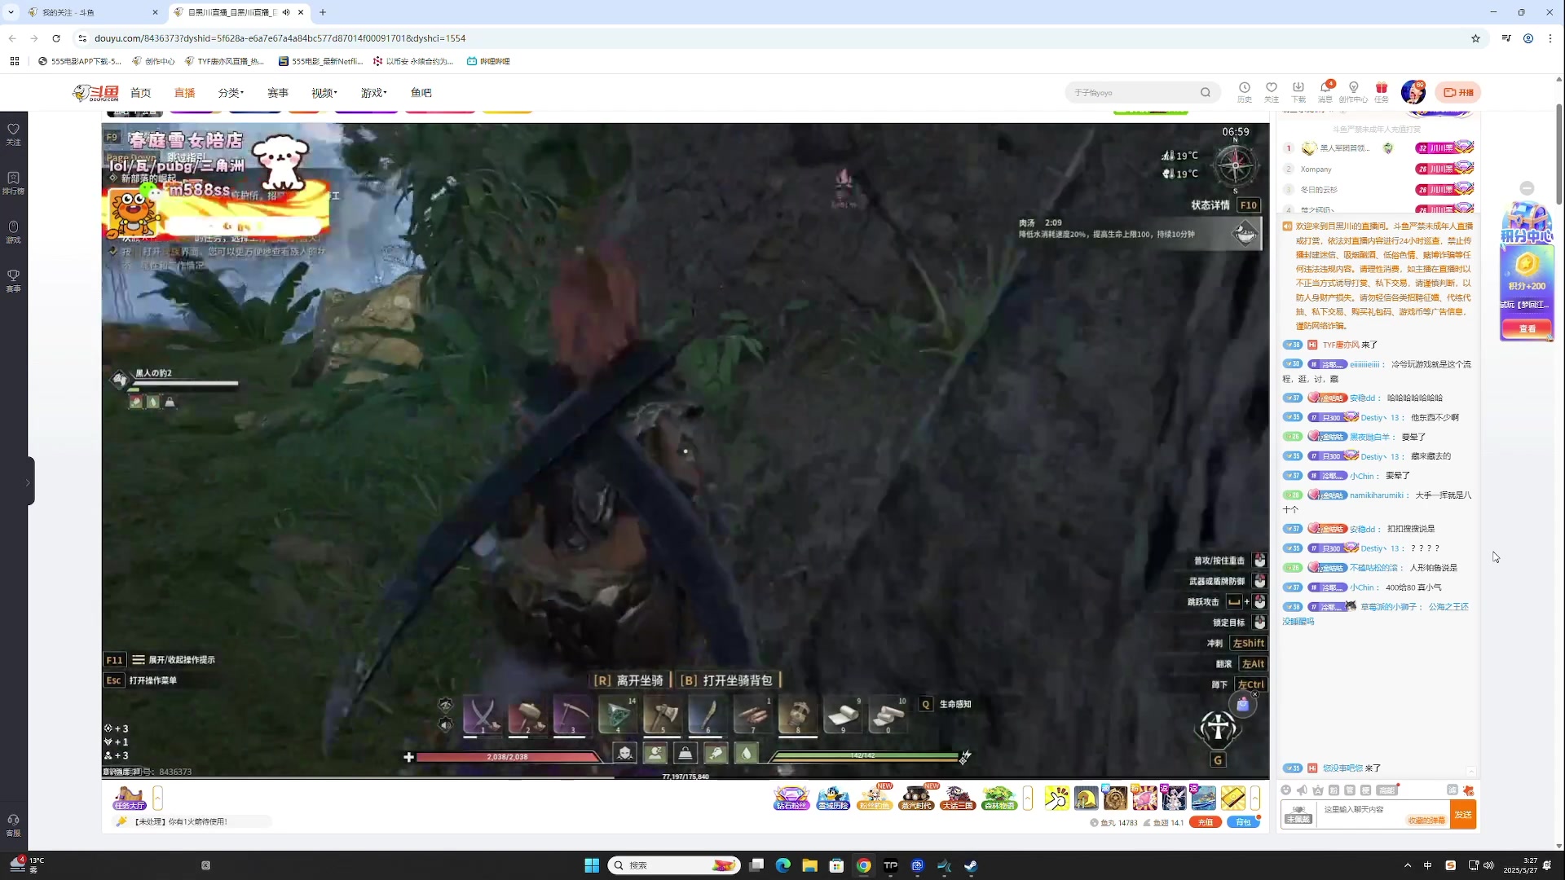Click the chat message input field
This screenshot has height=880, width=1565.
click(1383, 814)
